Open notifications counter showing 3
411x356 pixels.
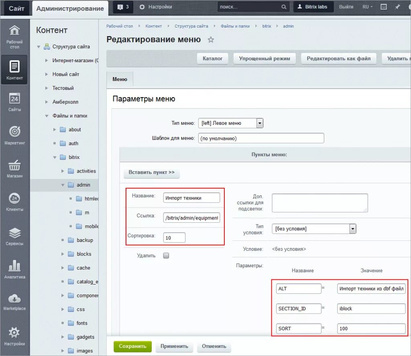(x=123, y=7)
